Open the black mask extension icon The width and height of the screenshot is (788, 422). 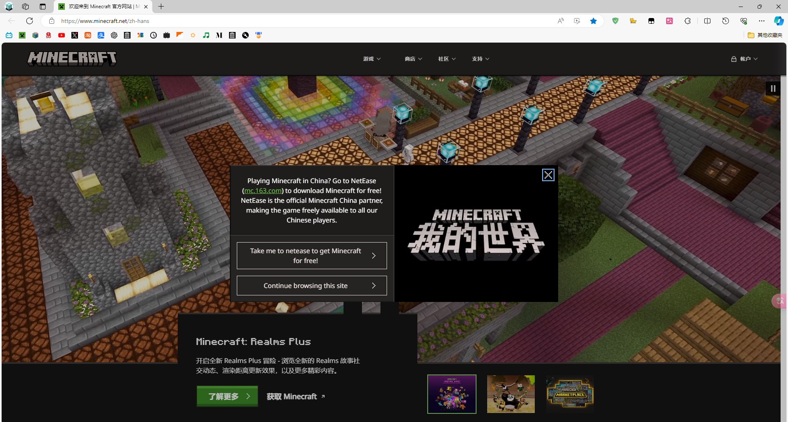point(651,21)
